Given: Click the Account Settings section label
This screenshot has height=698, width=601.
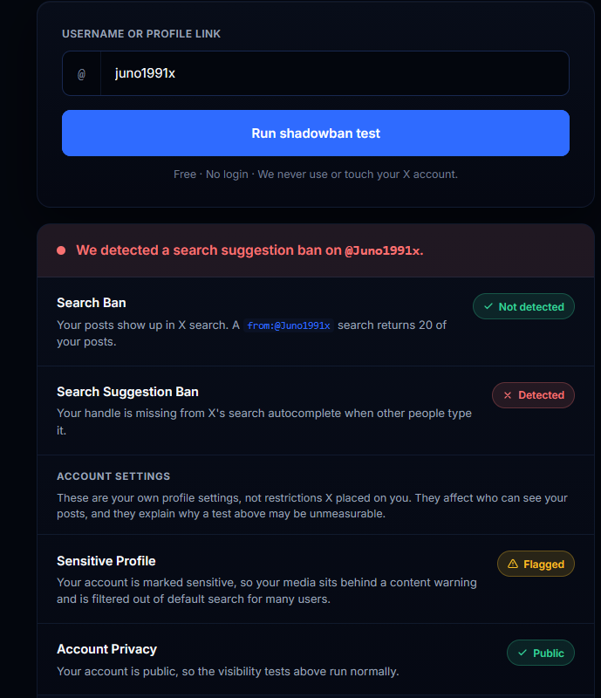Looking at the screenshot, I should (x=113, y=476).
